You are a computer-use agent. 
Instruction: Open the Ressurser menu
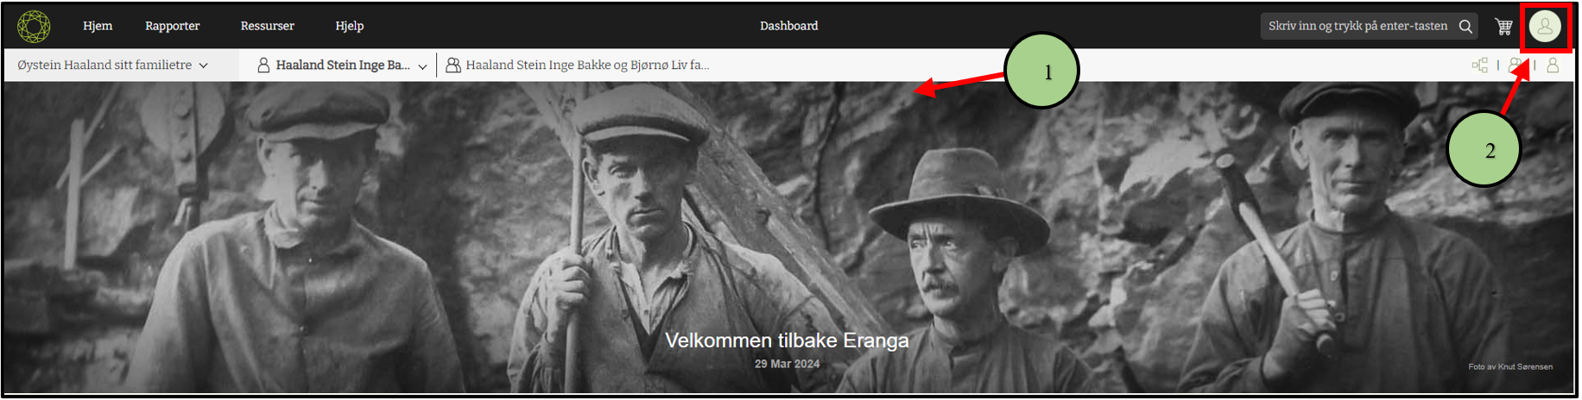(x=268, y=26)
